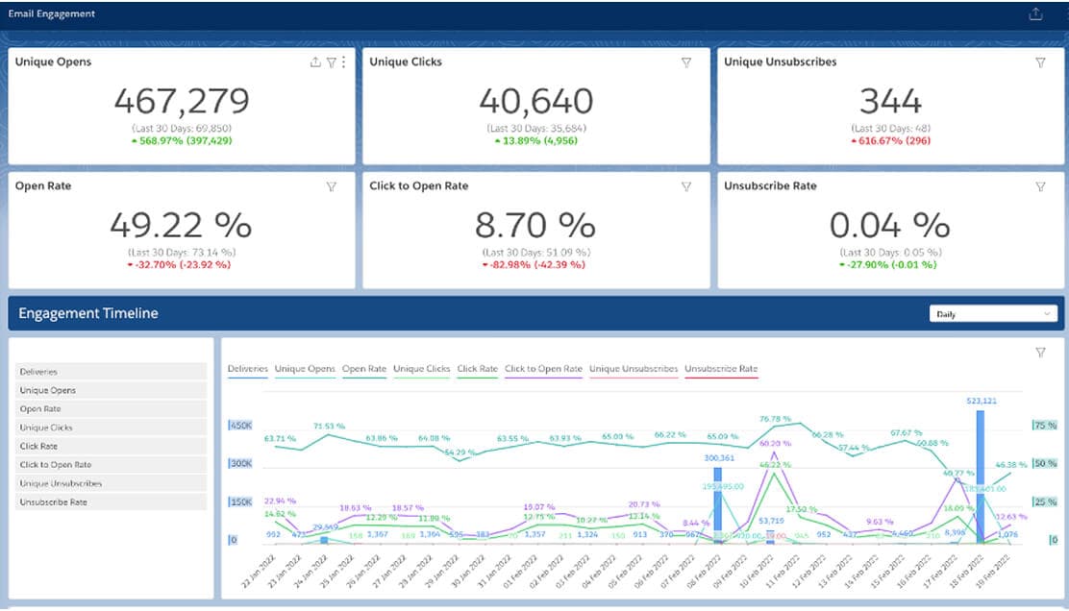Open the more options menu on Unique Opens
The image size is (1069, 611).
click(x=343, y=62)
